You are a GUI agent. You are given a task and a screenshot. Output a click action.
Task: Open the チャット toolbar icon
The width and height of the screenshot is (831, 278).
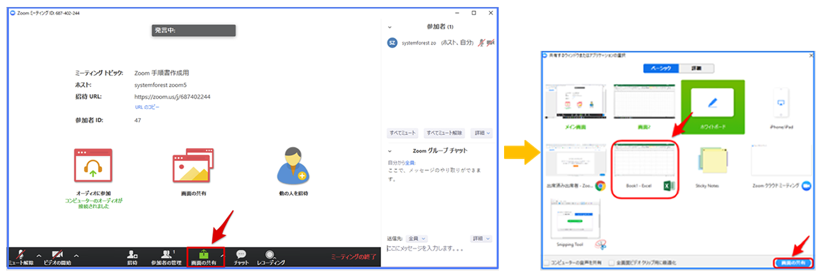(241, 254)
